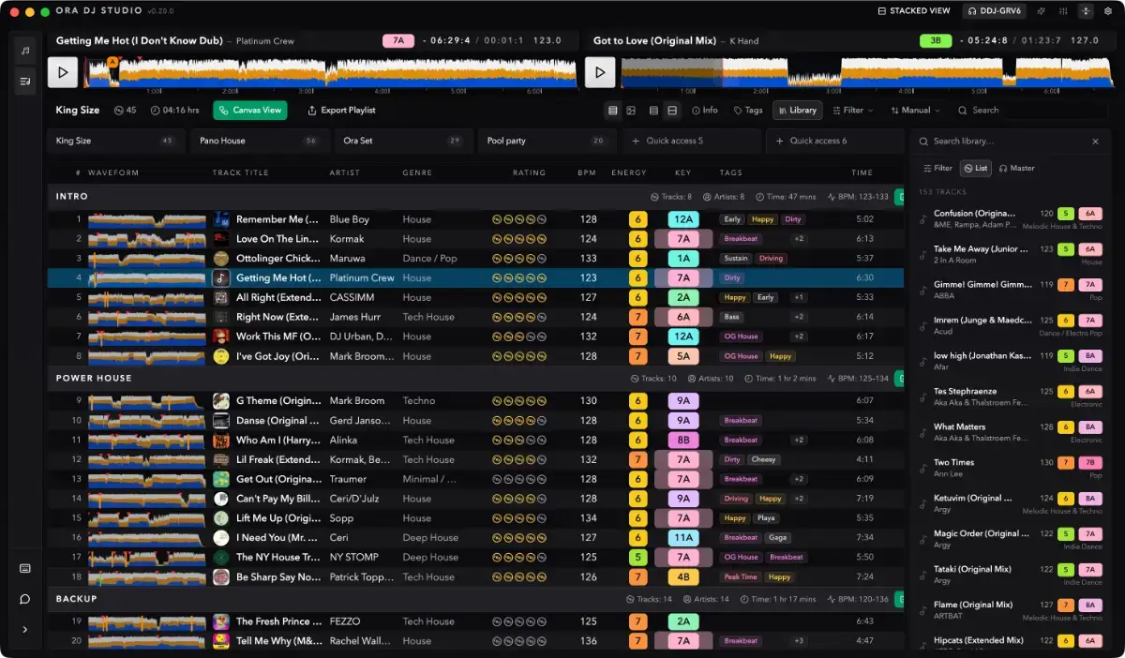Open the Info panel

pos(705,110)
